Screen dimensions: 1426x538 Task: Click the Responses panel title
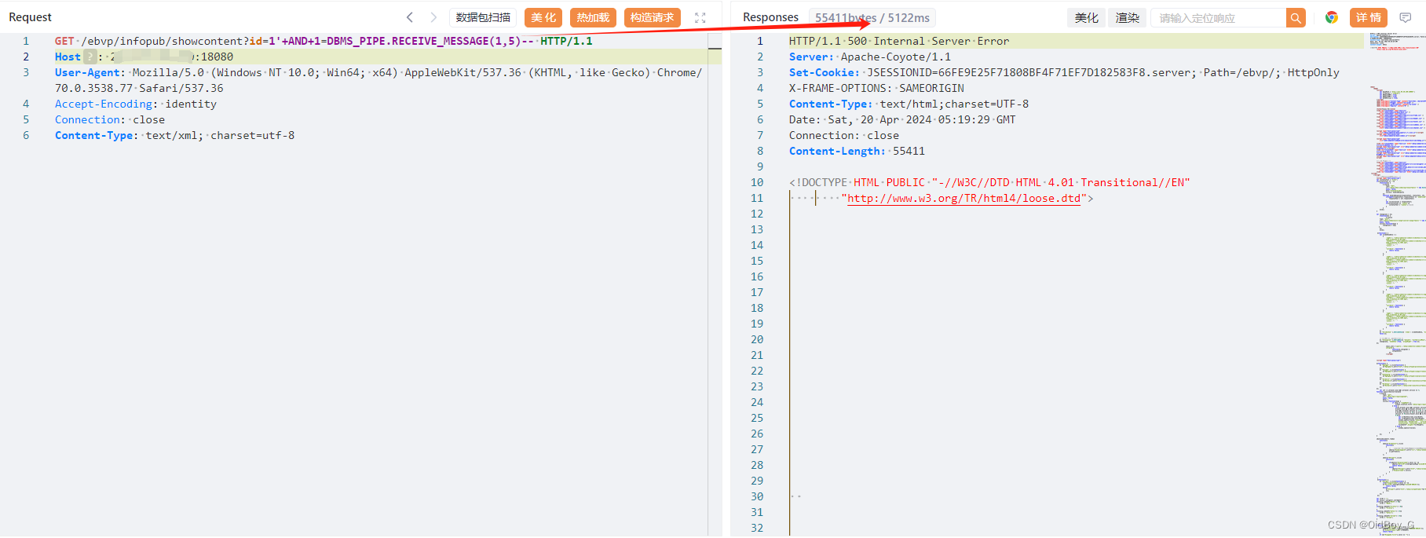point(770,17)
